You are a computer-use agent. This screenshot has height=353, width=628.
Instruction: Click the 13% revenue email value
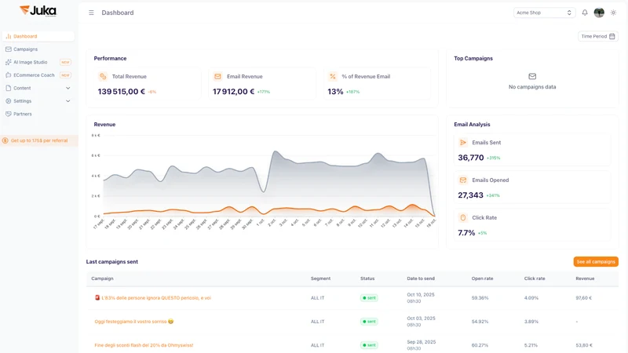(x=335, y=92)
